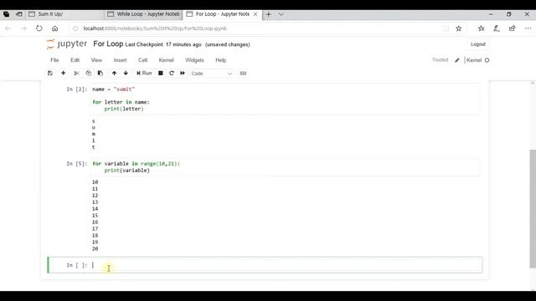Restart the kernel with the circular arrow
The height and width of the screenshot is (301, 536).
click(x=172, y=73)
